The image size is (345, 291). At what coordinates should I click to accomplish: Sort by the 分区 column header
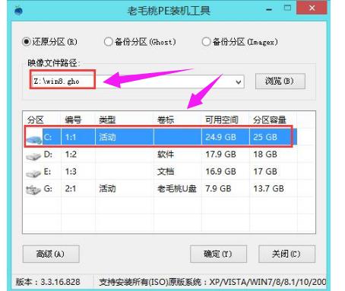[36, 120]
